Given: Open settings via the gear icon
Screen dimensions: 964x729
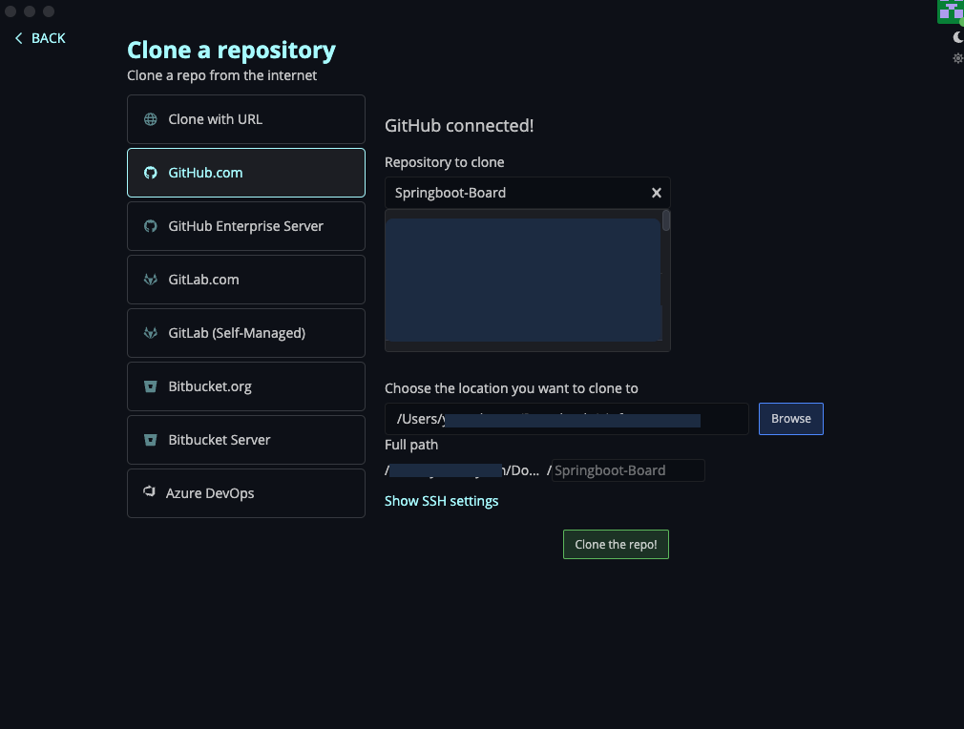Looking at the screenshot, I should (958, 58).
